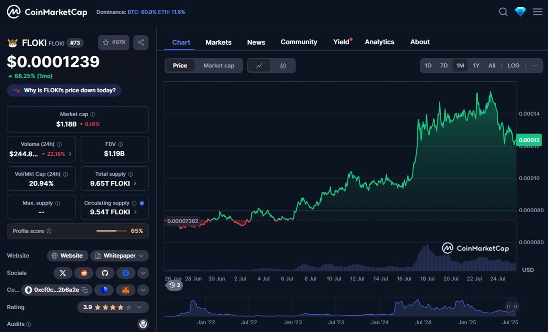Click the #73 rank badge
This screenshot has width=548, height=332.
75,43
